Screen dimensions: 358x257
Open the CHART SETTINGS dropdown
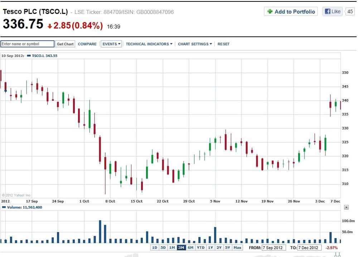pyautogui.click(x=195, y=44)
